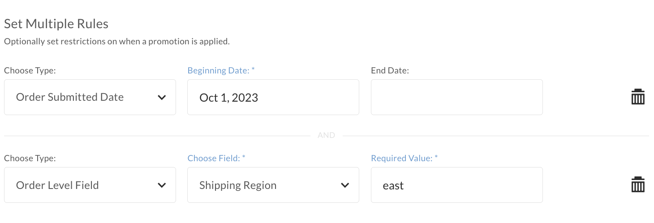Click the Choose Type label above Order Level Field

[30, 159]
